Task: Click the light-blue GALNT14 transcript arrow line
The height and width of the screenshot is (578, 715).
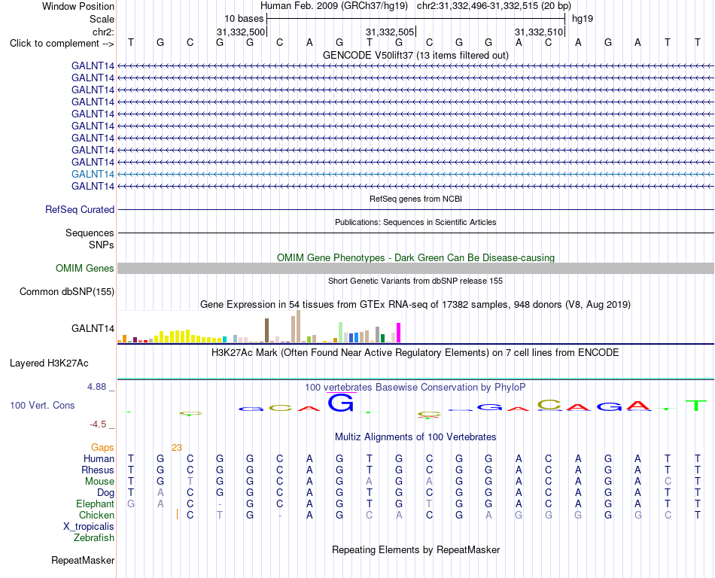Action: point(415,174)
